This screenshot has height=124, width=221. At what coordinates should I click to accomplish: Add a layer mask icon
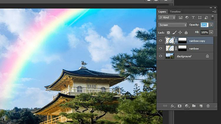(179, 106)
